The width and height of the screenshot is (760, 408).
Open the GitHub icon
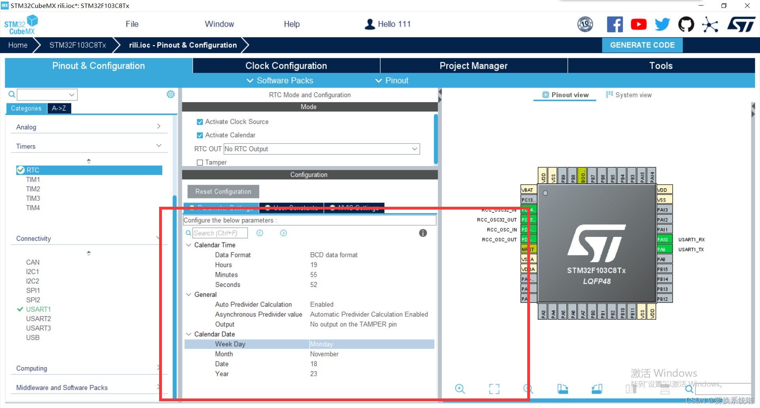pyautogui.click(x=686, y=24)
